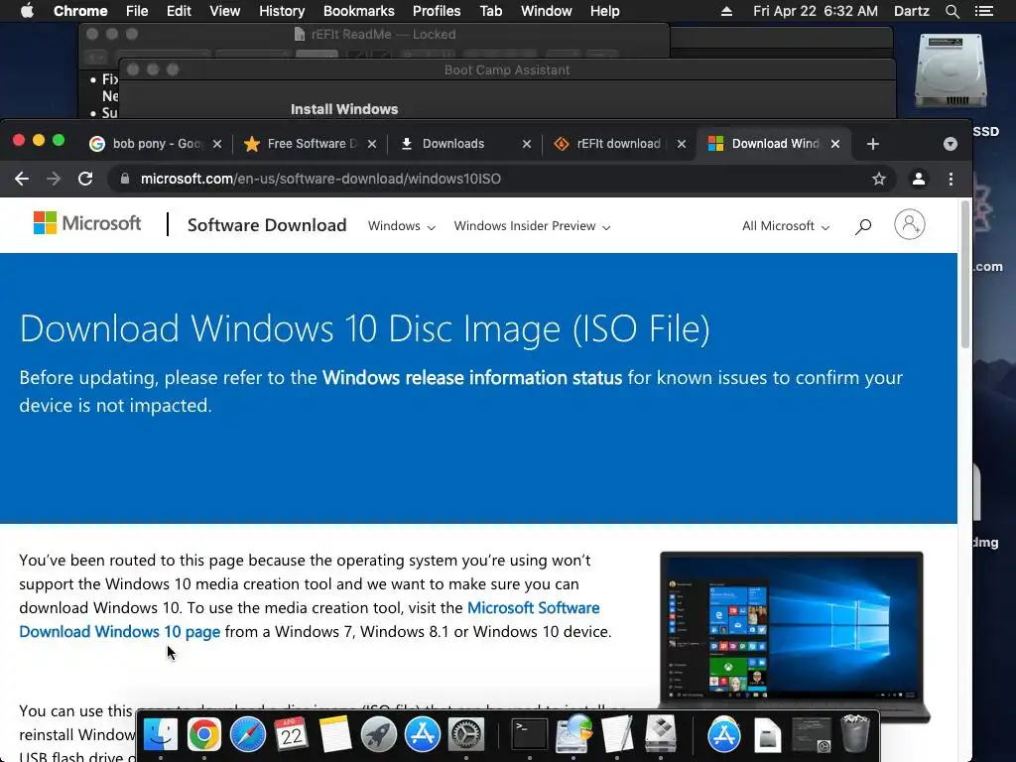This screenshot has height=762, width=1016.
Task: Close the rEFIt download tab
Action: click(681, 144)
